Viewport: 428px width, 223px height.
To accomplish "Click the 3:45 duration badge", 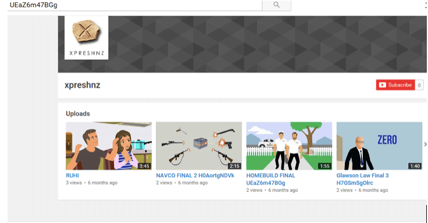I will pos(144,166).
